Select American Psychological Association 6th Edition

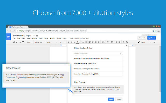(98, 58)
